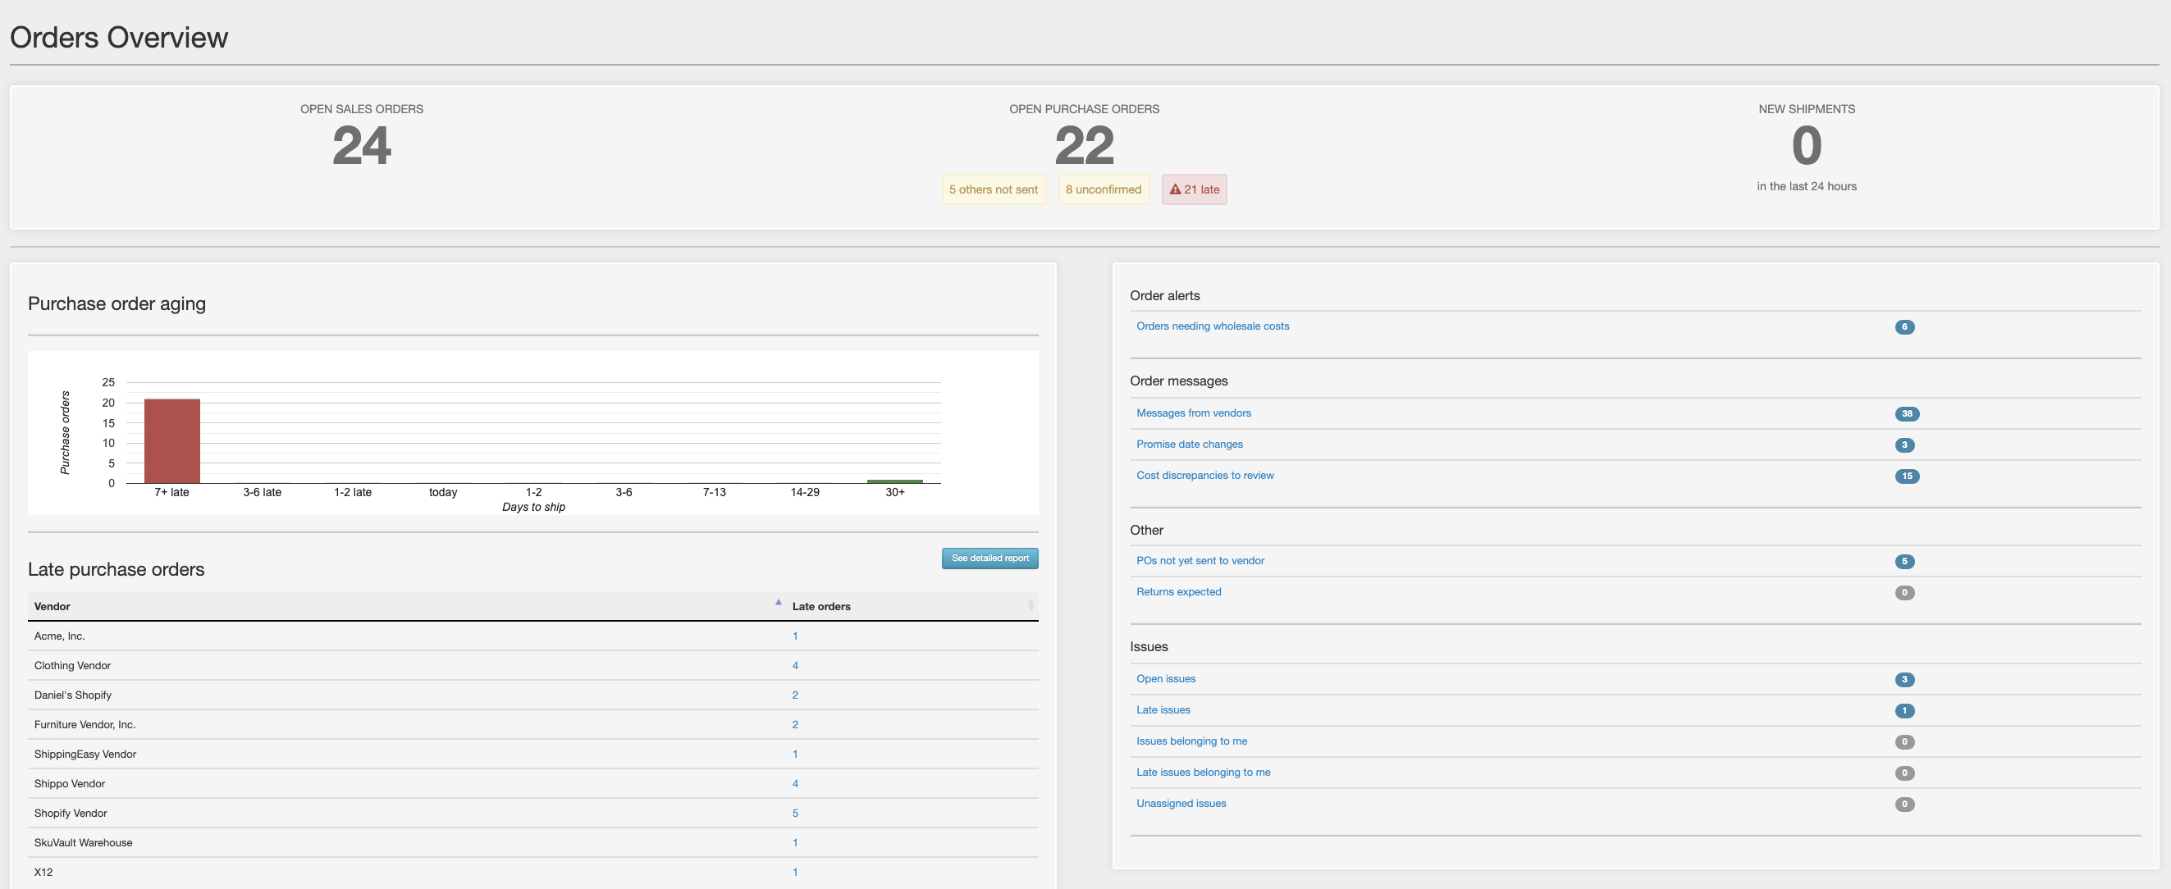This screenshot has height=889, width=2171.
Task: Open POs not yet sent to vendor
Action: 1200,560
